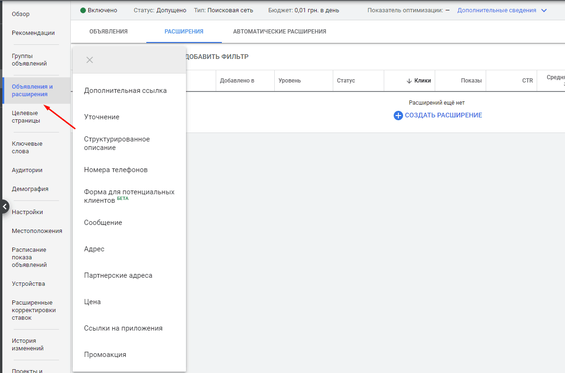Viewport: 565px width, 373px height.
Task: Dismiss the extension menu with the X icon
Action: (x=90, y=60)
